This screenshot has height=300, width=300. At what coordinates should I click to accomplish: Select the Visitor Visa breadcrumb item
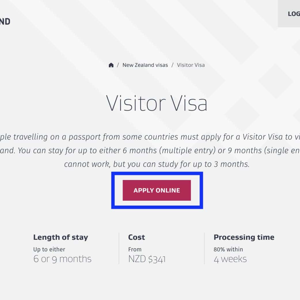tap(191, 65)
